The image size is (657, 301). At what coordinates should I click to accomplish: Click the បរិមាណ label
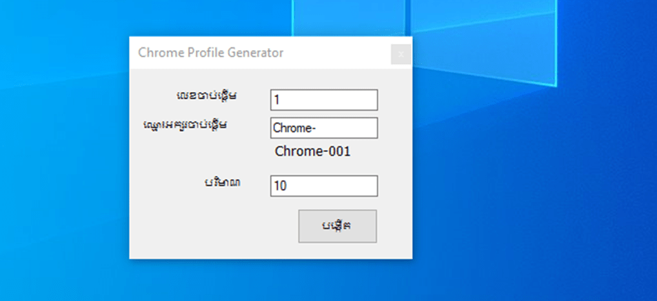coord(223,182)
